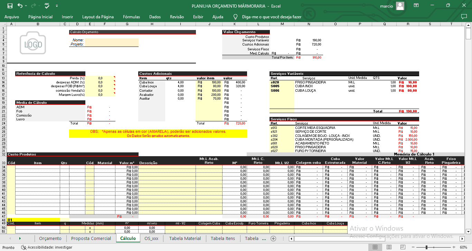Screen dimensions: 472x251
Task: Switch to the Proposta Comercial sheet tab
Action: pos(91,239)
